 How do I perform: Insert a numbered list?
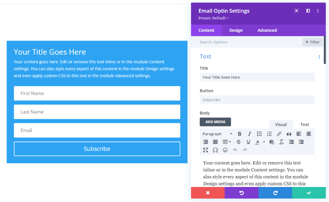pyautogui.click(x=269, y=134)
